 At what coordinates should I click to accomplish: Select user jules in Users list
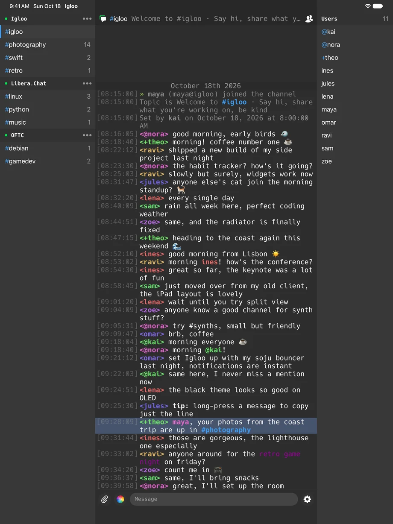(355, 83)
